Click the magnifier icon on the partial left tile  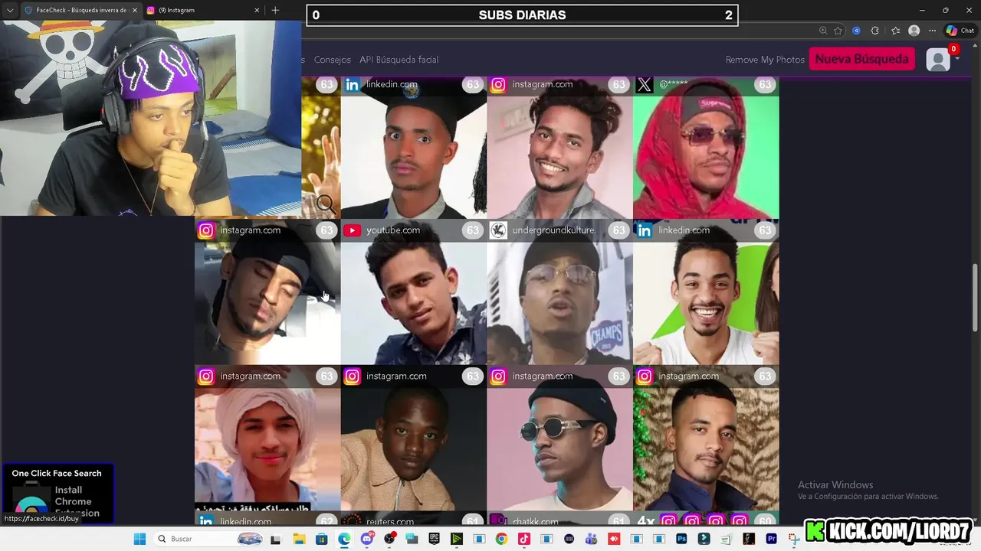click(x=326, y=204)
